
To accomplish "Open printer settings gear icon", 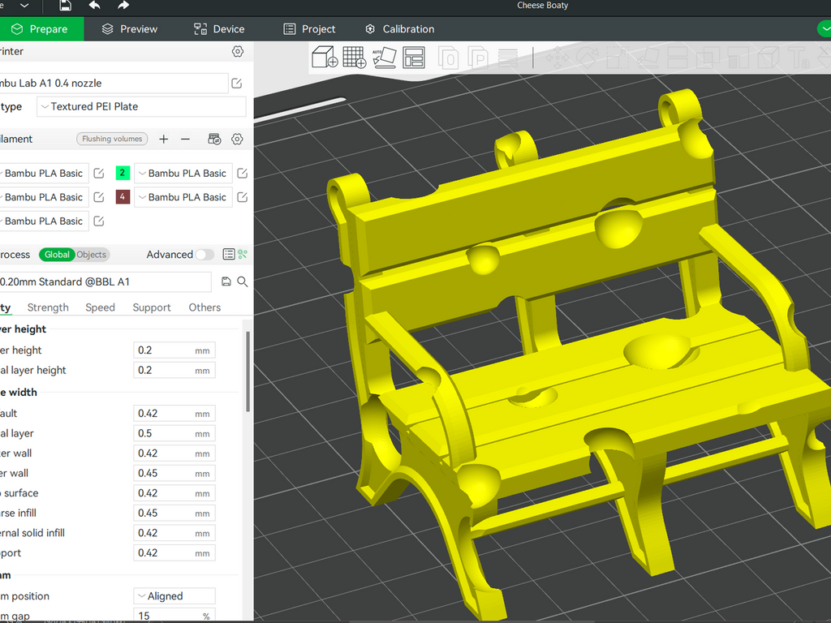I will pyautogui.click(x=238, y=51).
